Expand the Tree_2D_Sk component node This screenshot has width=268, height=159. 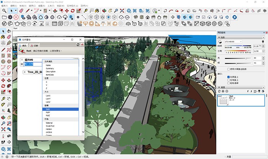pyautogui.click(x=25, y=72)
